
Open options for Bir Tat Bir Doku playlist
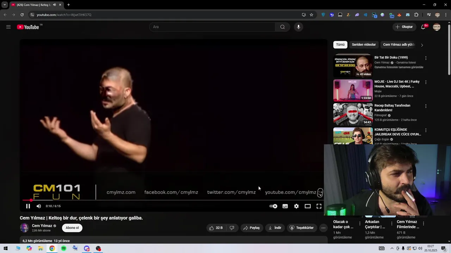click(x=426, y=58)
